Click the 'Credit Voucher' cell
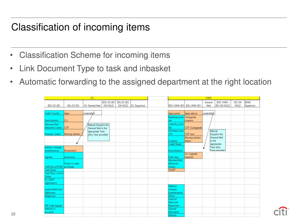298x223 pixels. (x=54, y=113)
